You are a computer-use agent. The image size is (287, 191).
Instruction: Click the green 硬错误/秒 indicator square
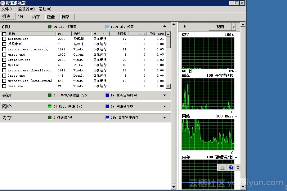tap(50, 117)
